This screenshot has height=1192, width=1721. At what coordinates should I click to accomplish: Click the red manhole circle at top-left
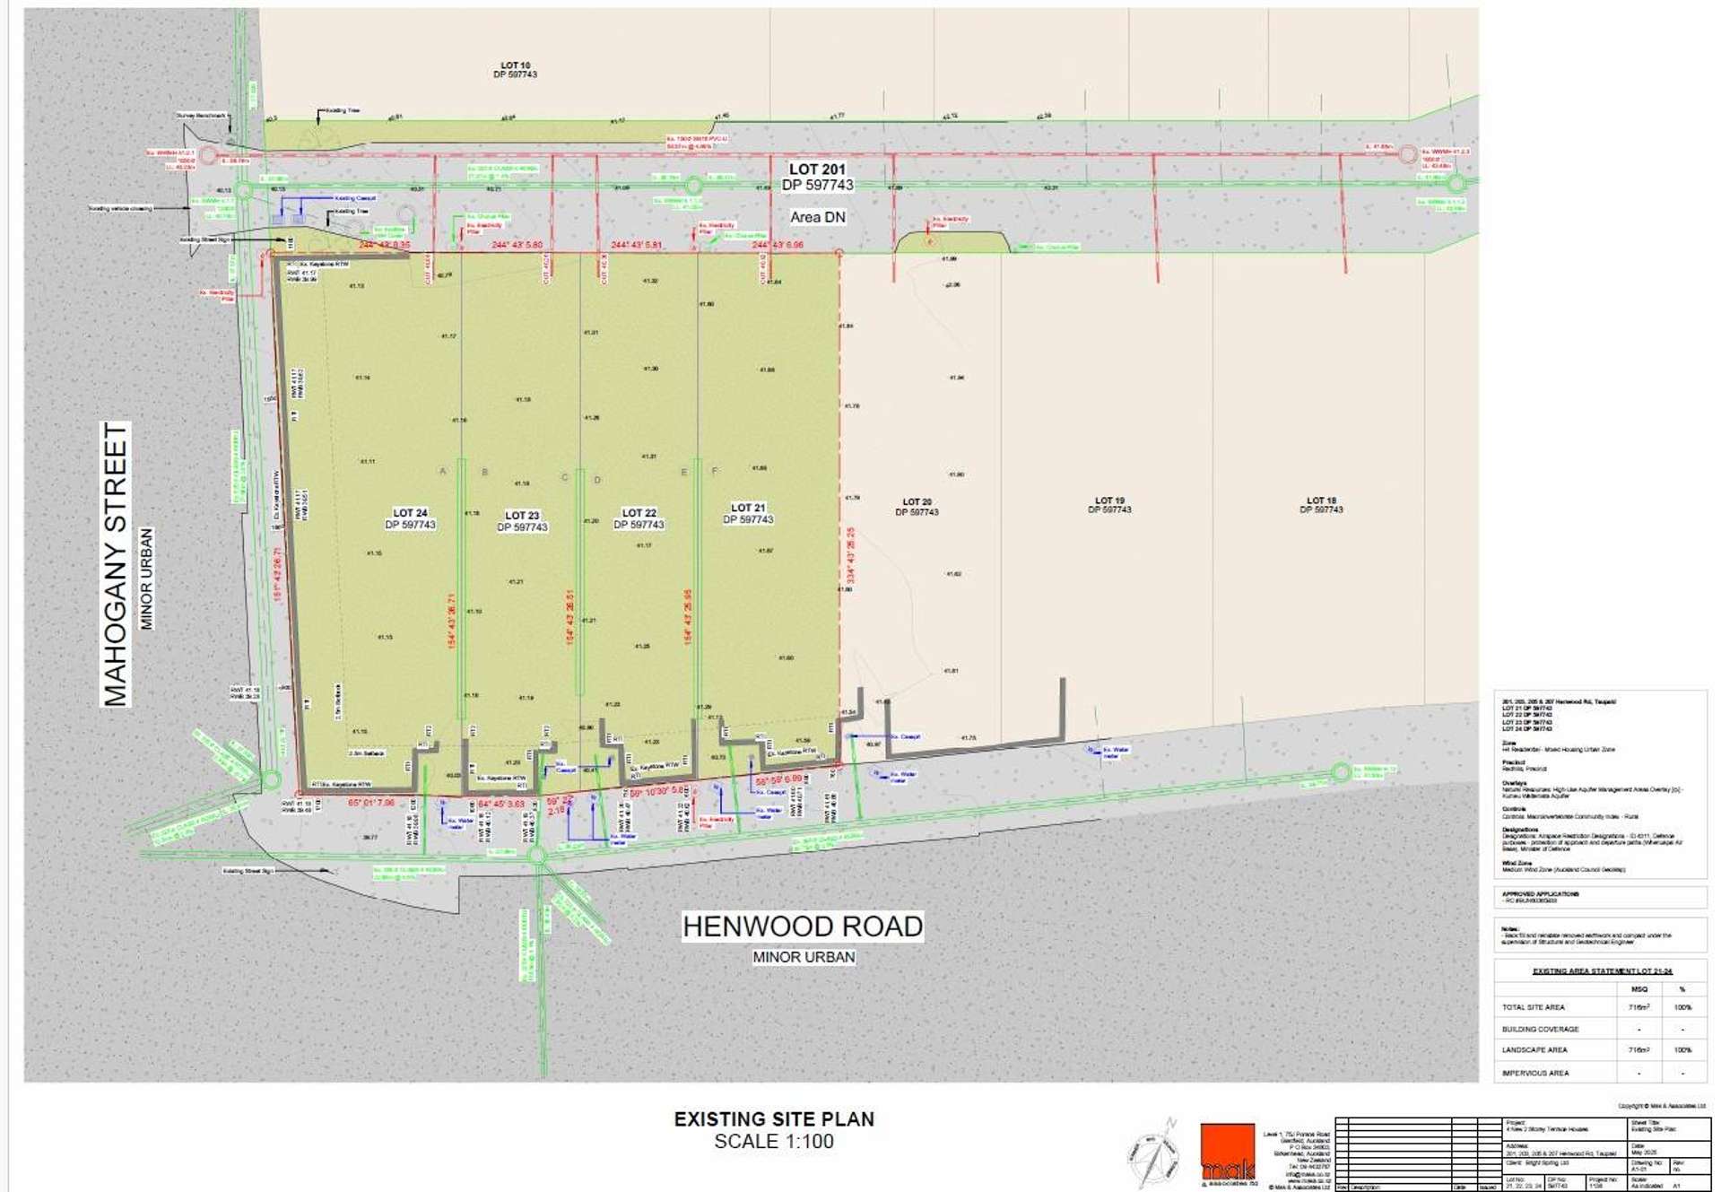[x=208, y=155]
